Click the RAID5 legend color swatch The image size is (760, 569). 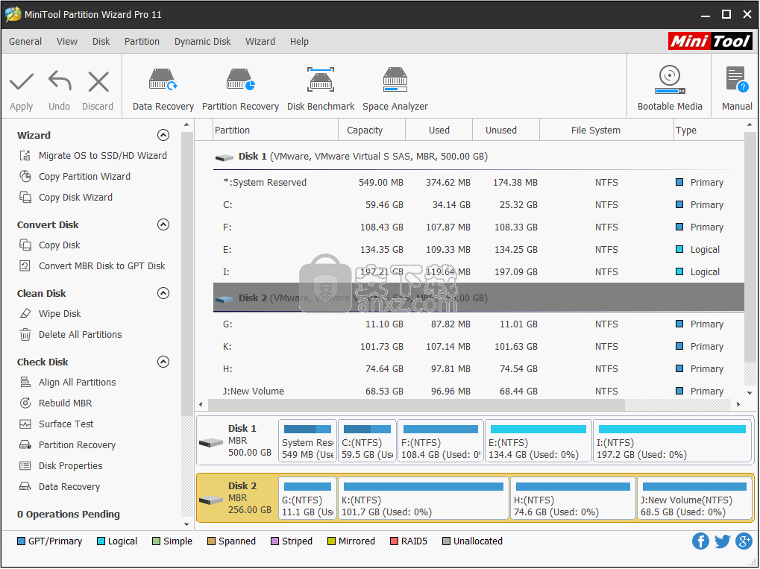pyautogui.click(x=394, y=541)
